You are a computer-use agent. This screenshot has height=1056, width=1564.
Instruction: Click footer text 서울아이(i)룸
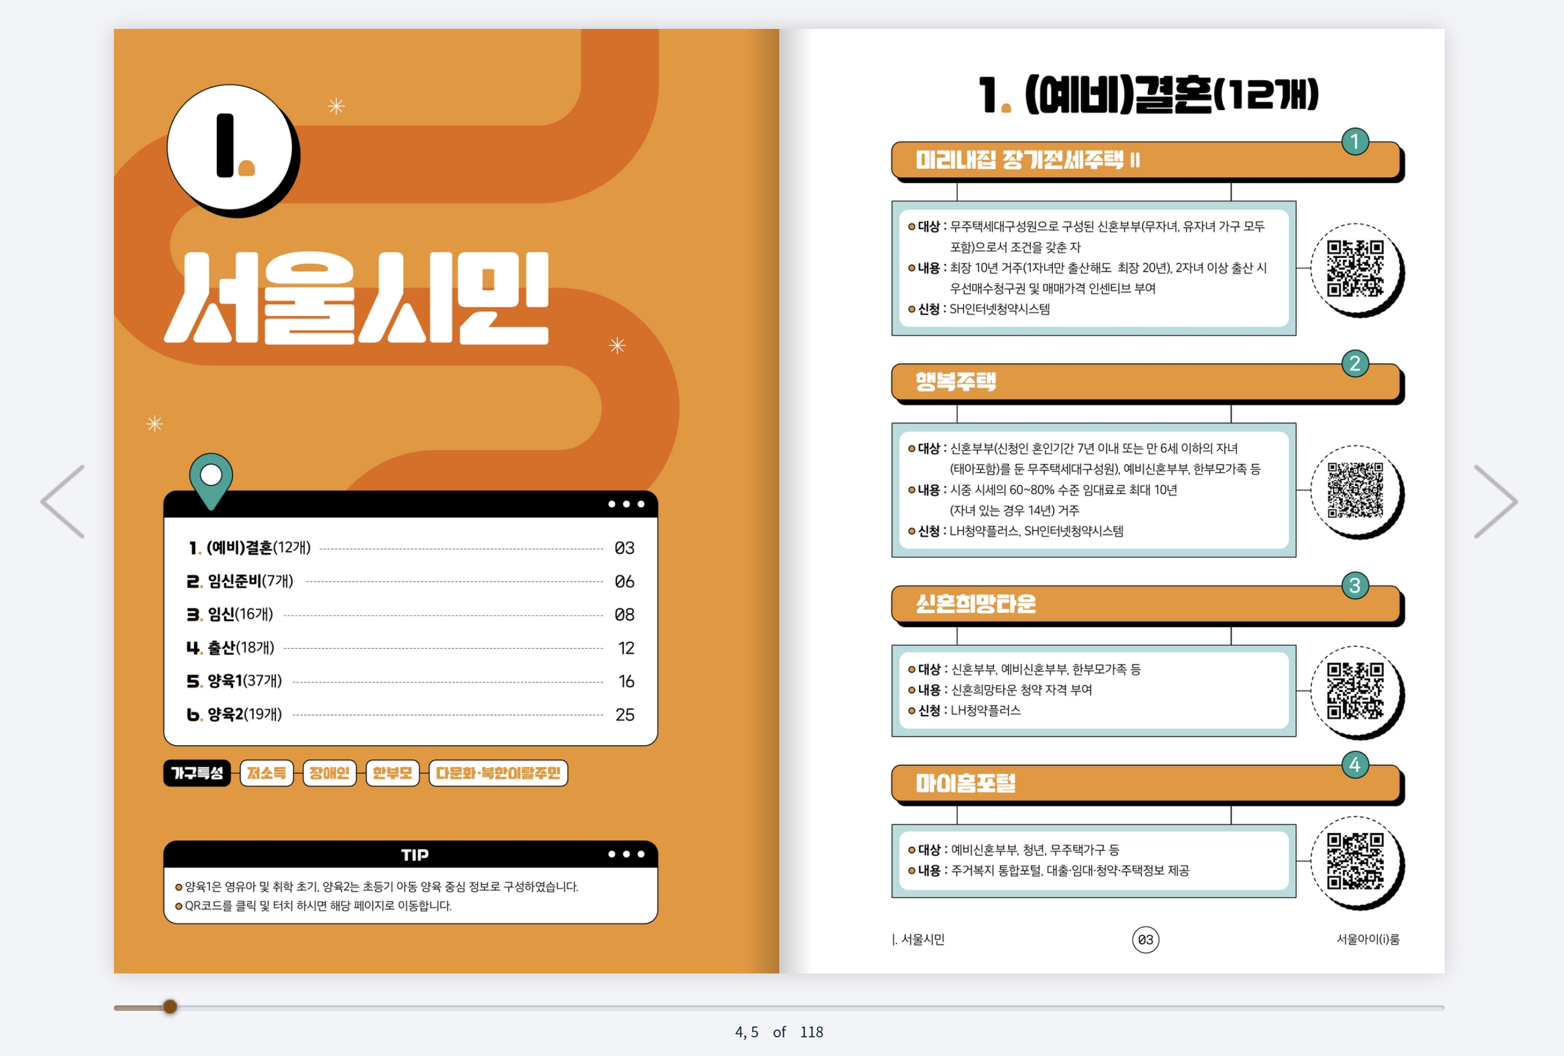[1368, 939]
